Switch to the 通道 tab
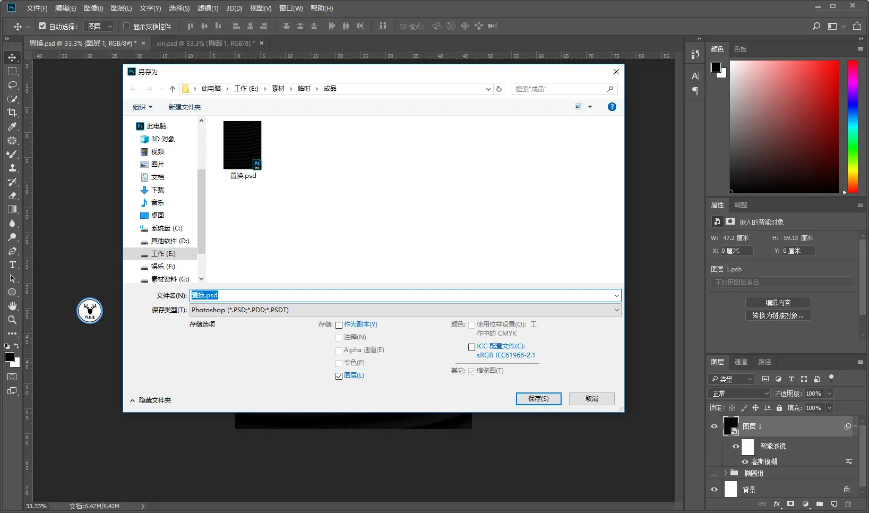869x513 pixels. tap(741, 362)
